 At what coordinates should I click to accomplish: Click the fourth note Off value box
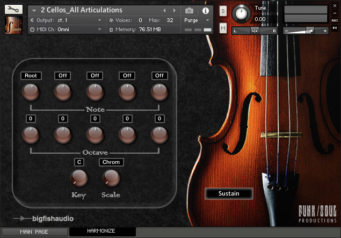(127, 76)
